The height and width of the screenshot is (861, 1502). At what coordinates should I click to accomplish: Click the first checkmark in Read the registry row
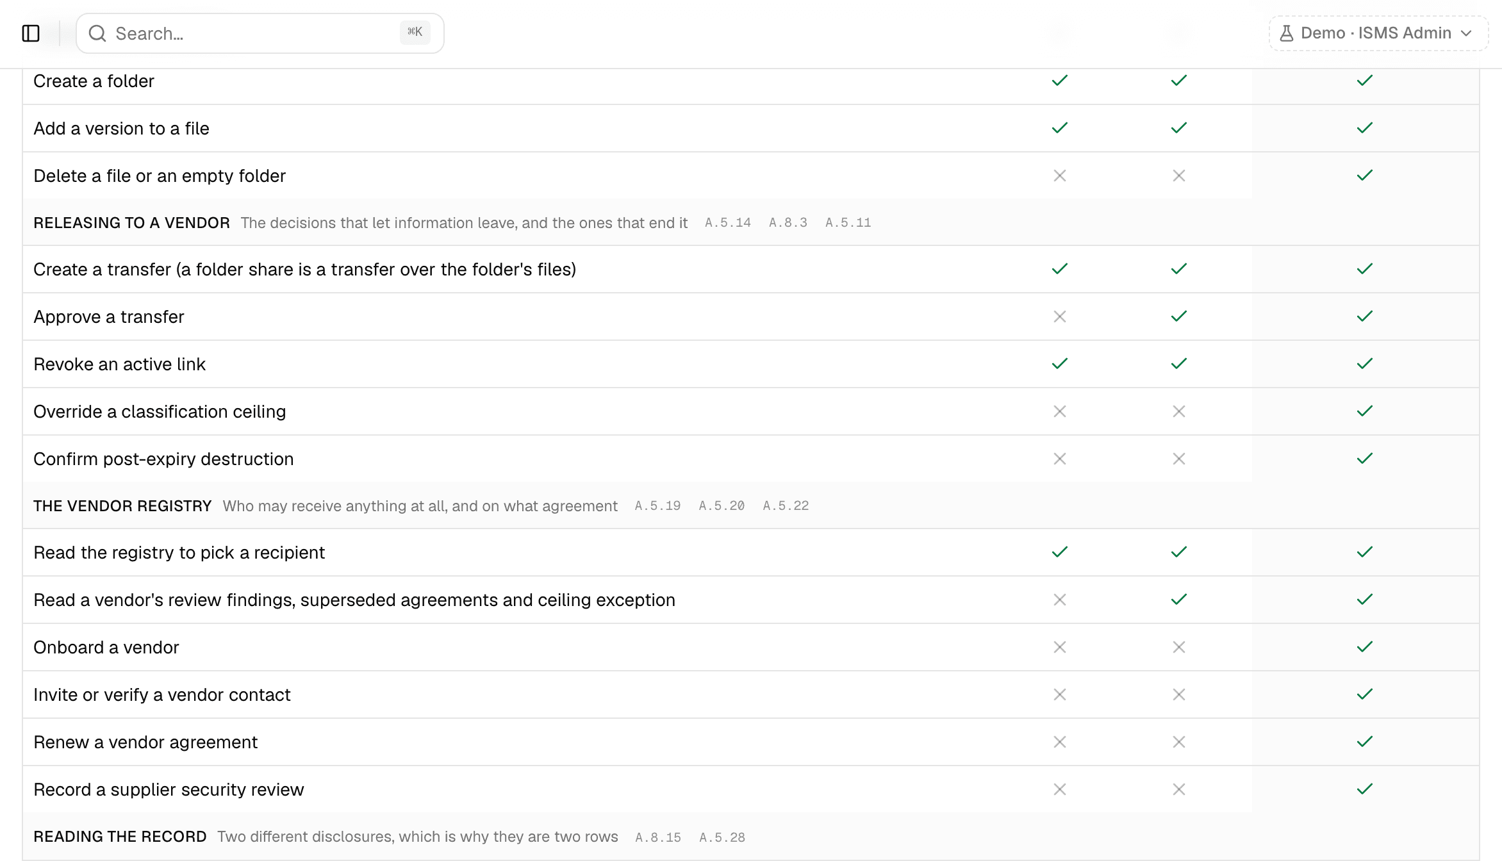[x=1060, y=552]
